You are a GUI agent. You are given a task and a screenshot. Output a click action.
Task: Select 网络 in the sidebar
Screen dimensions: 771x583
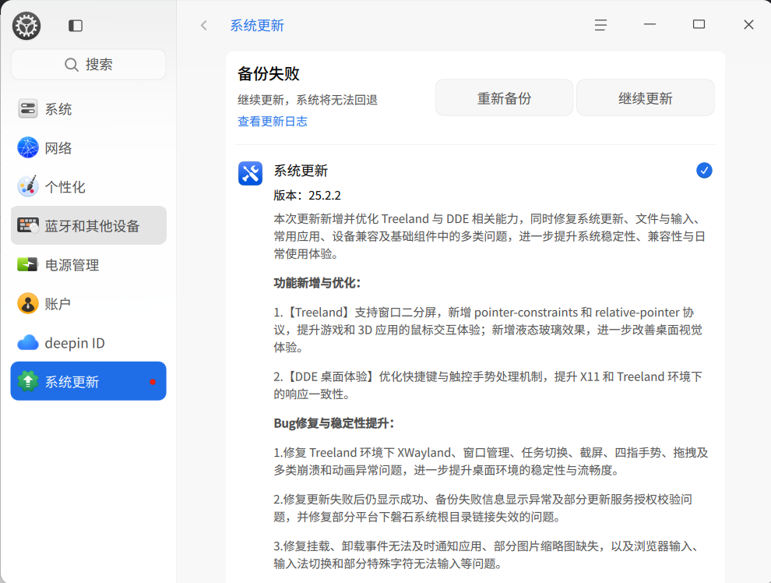(89, 147)
